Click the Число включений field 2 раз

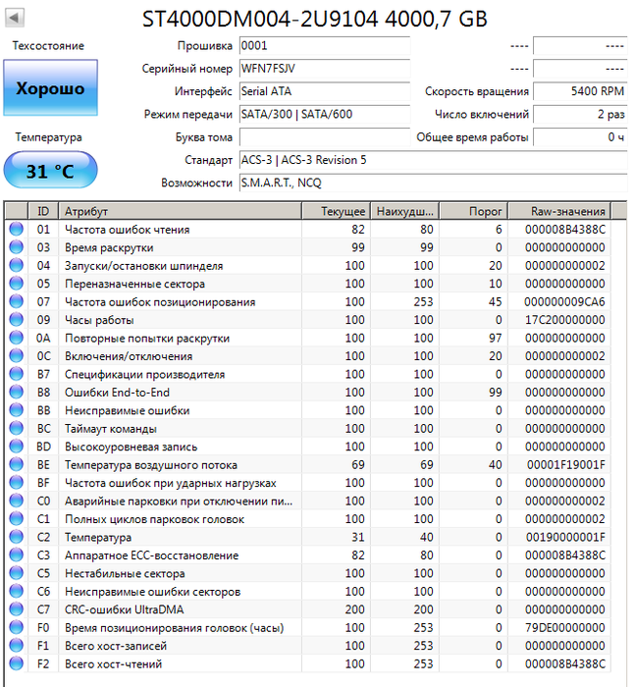(x=580, y=115)
